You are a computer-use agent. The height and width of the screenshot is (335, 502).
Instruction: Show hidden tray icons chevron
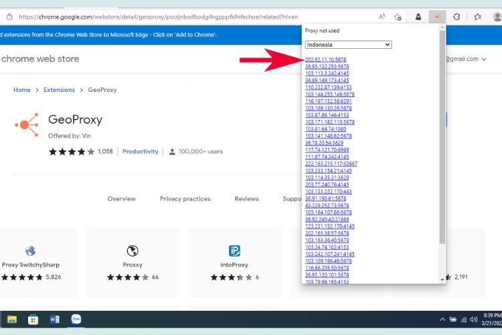pos(442,320)
